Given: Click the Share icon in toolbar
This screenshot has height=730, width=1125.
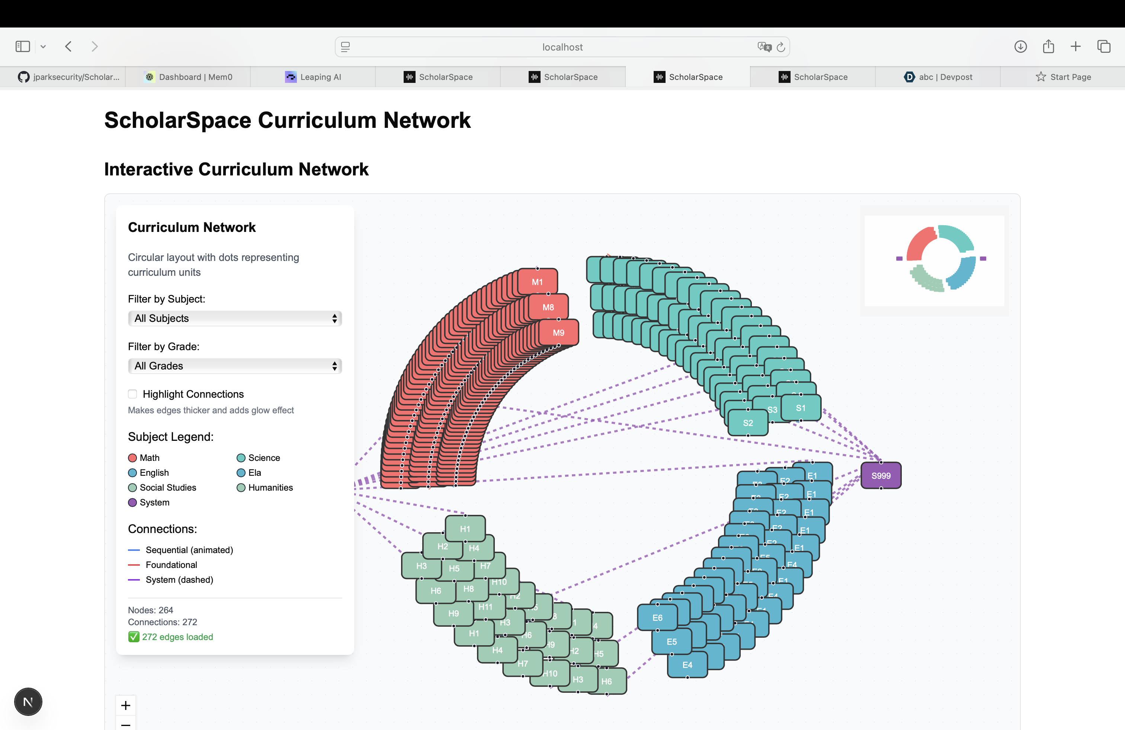Looking at the screenshot, I should tap(1048, 46).
